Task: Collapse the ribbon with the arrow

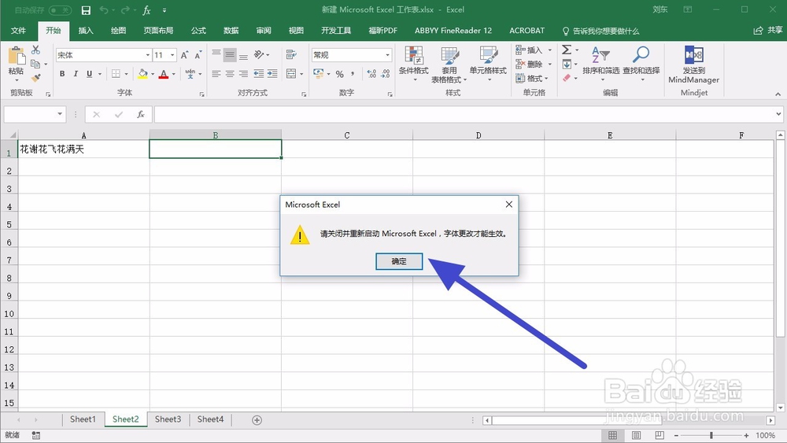Action: tap(778, 94)
